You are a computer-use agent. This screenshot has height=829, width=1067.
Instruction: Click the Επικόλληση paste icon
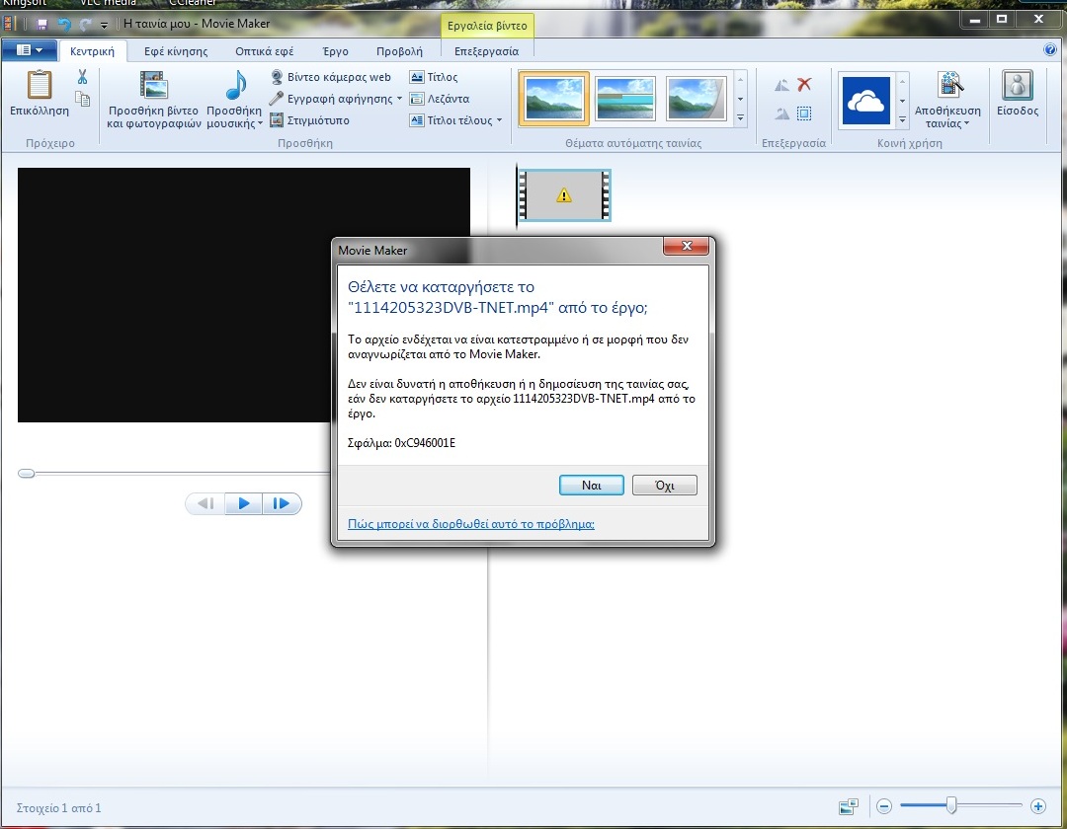pos(39,85)
